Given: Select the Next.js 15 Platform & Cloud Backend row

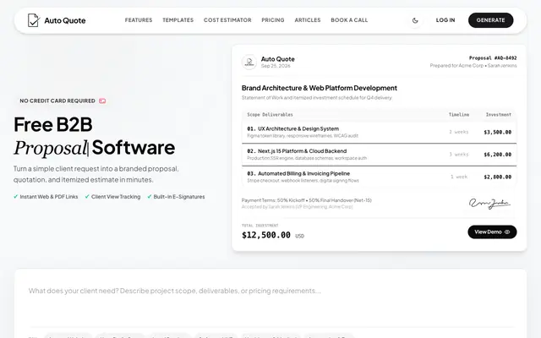Looking at the screenshot, I should point(380,155).
